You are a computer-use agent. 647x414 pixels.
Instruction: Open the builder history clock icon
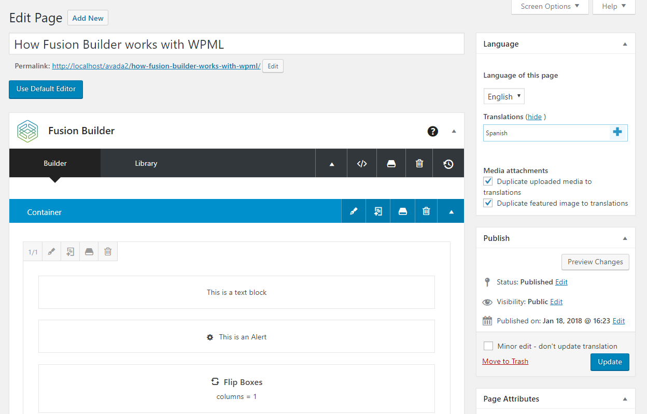coord(448,164)
